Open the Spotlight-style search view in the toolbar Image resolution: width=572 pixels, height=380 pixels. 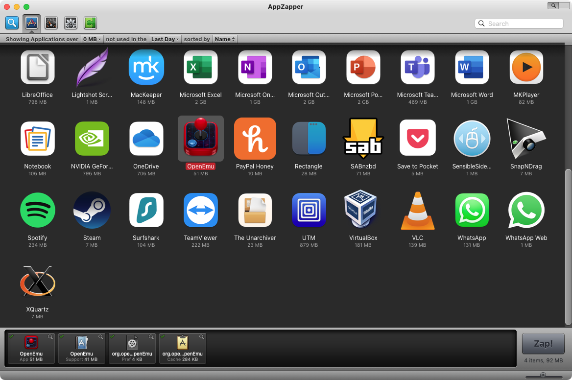[12, 23]
